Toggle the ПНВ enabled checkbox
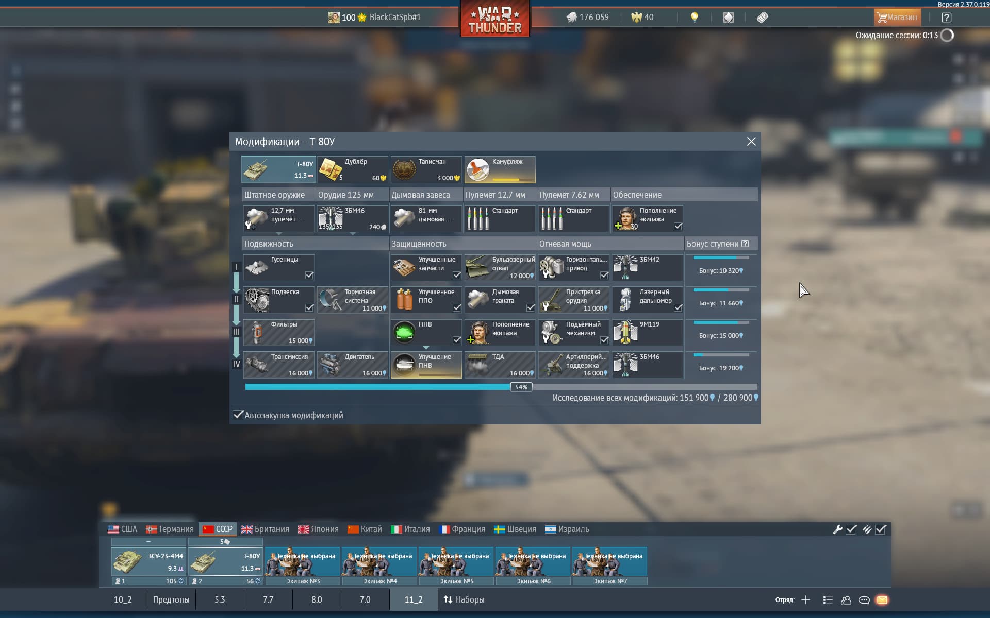 pyautogui.click(x=457, y=340)
